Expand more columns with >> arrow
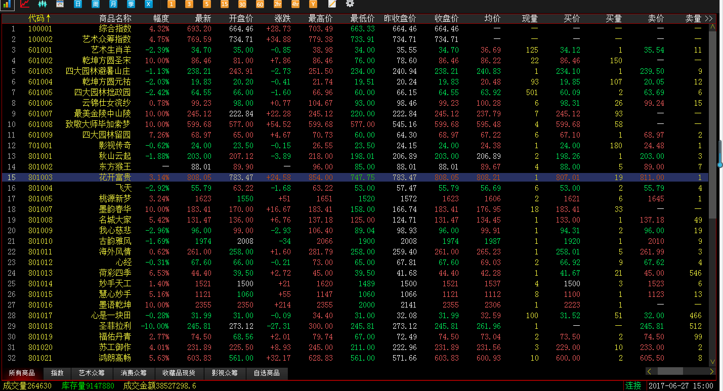 click(x=708, y=19)
